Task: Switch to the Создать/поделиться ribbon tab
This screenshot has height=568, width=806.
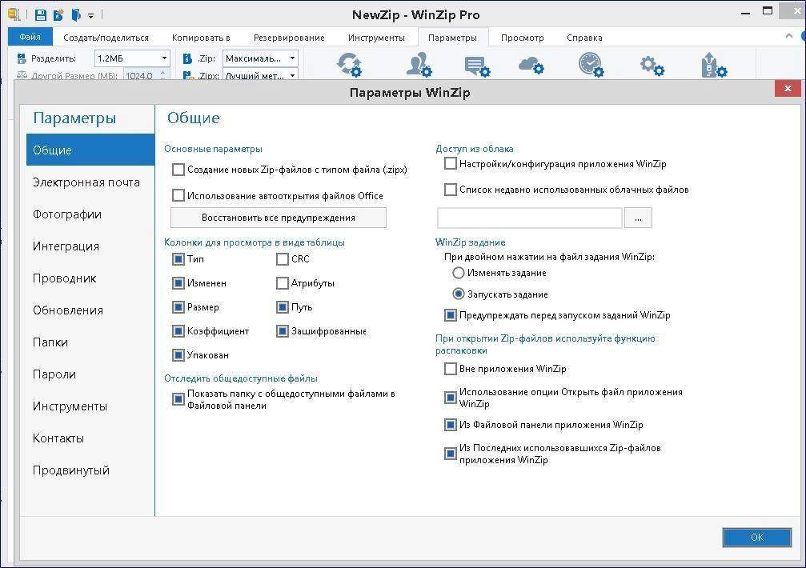Action: tap(106, 38)
